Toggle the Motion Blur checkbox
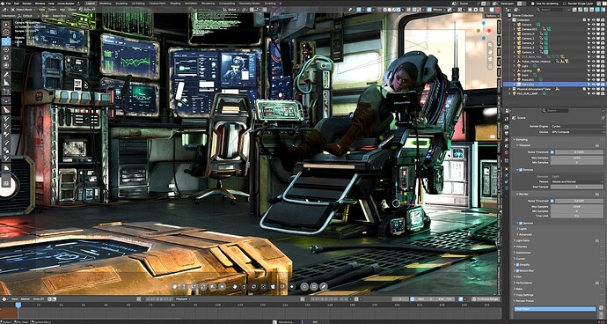This screenshot has width=607, height=324. (x=517, y=270)
